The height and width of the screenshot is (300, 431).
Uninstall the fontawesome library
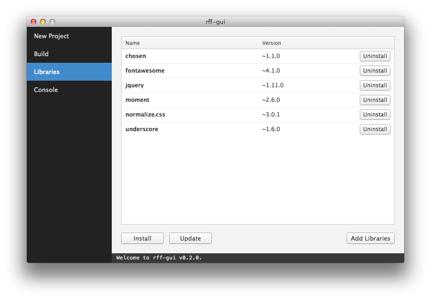click(x=375, y=71)
